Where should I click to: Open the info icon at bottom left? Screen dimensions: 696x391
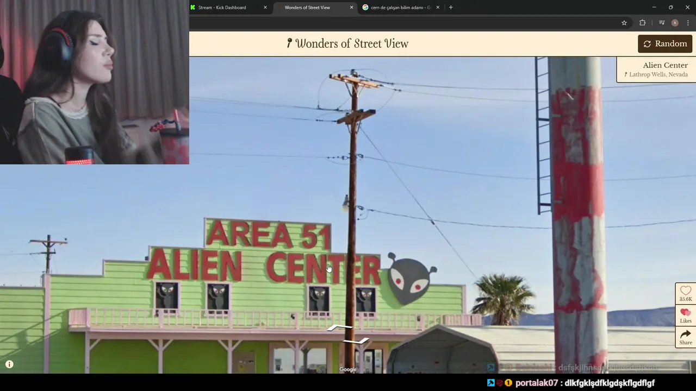(9, 364)
